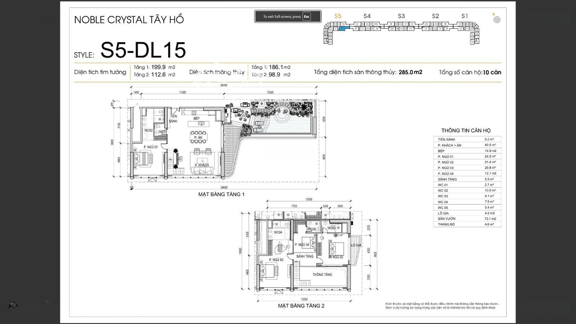This screenshot has height=324, width=576.
Task: Click the S1 building label
Action: tap(465, 16)
